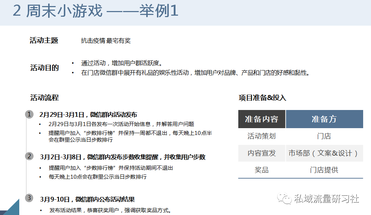371x215 pixels.
Task: Click step heading "2月29日-3月1日，微信群内活动发布"
Action: [88, 115]
